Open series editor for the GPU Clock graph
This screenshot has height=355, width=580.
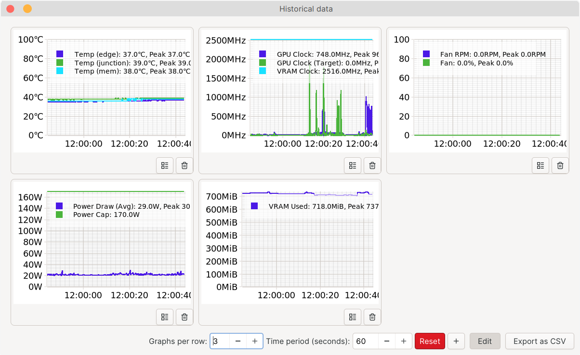click(353, 165)
